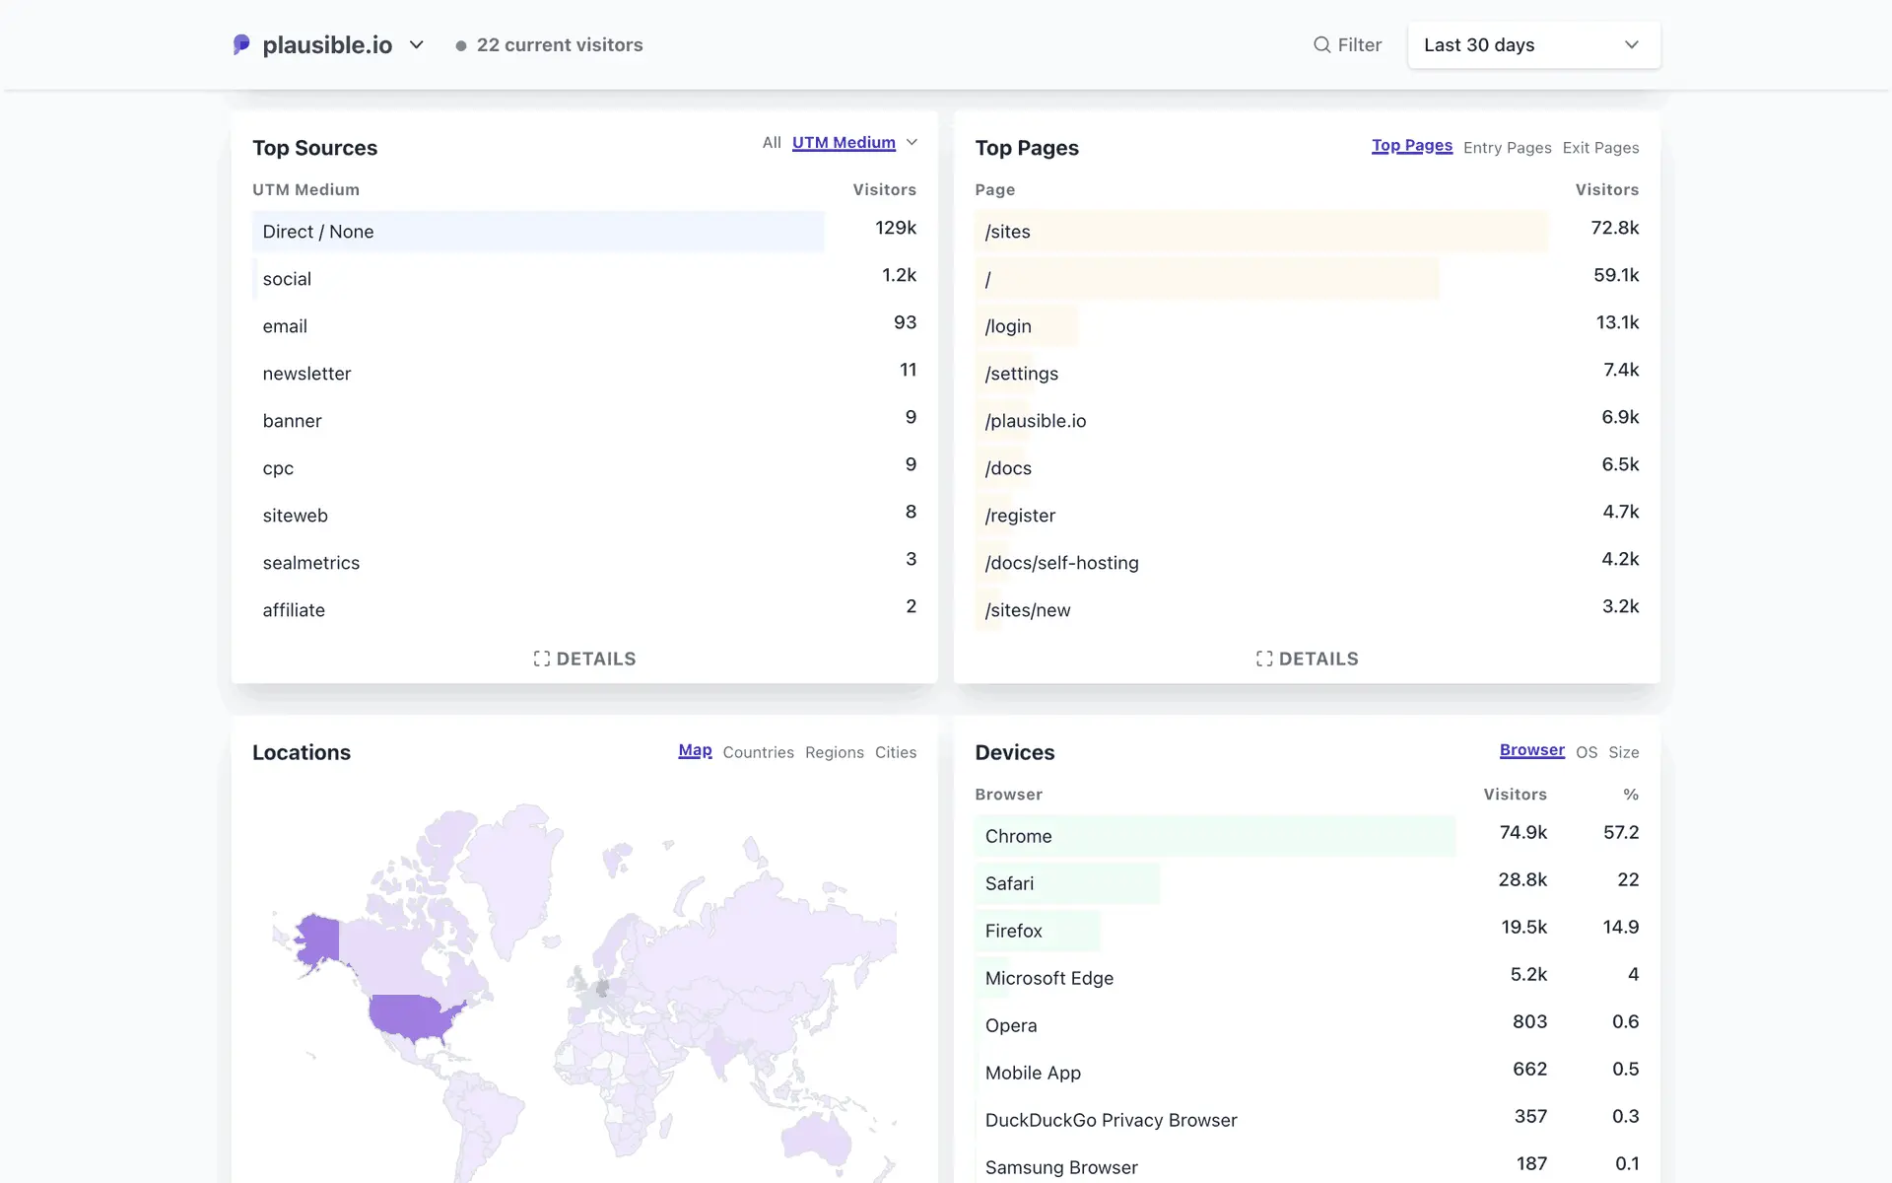
Task: Switch to Entry Pages tab
Action: pyautogui.click(x=1507, y=148)
